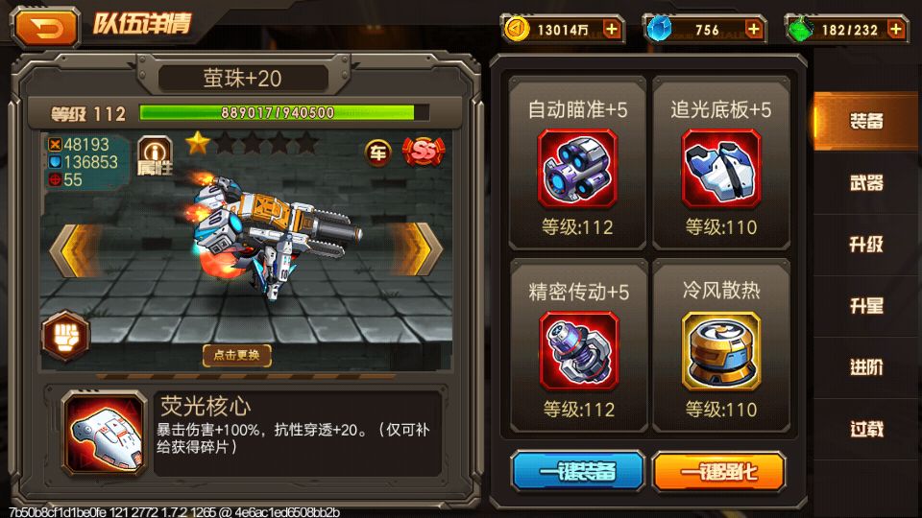Add blue diamonds with plus button
The width and height of the screenshot is (922, 518).
(x=753, y=30)
